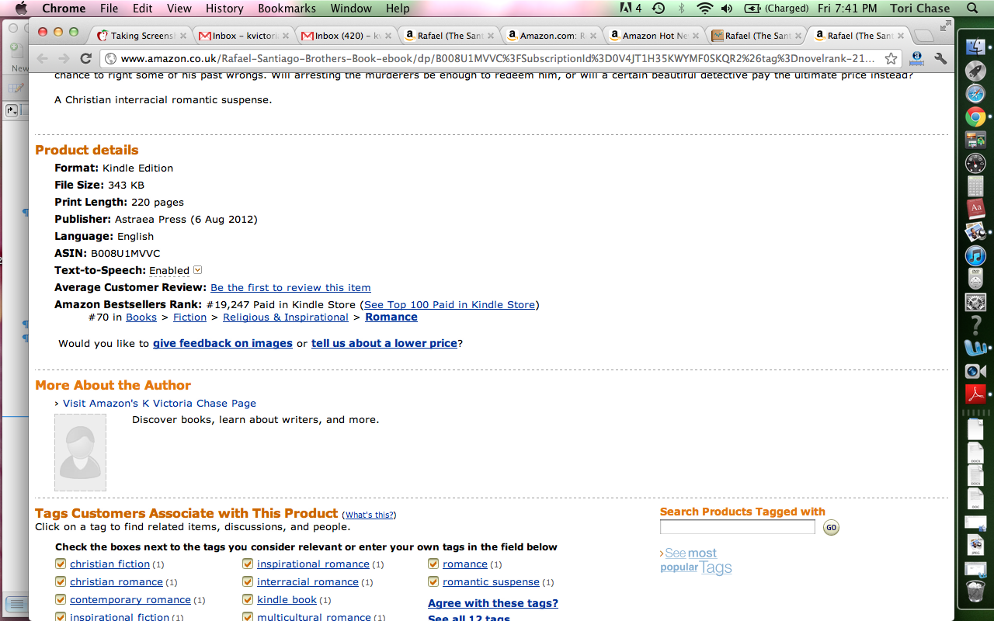The height and width of the screenshot is (621, 994).
Task: Open a new Chrome tab
Action: [x=923, y=36]
